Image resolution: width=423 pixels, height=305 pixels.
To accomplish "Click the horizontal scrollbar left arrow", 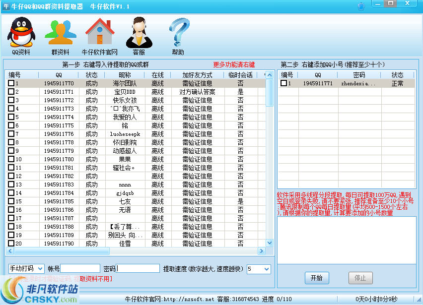I will click(x=10, y=251).
